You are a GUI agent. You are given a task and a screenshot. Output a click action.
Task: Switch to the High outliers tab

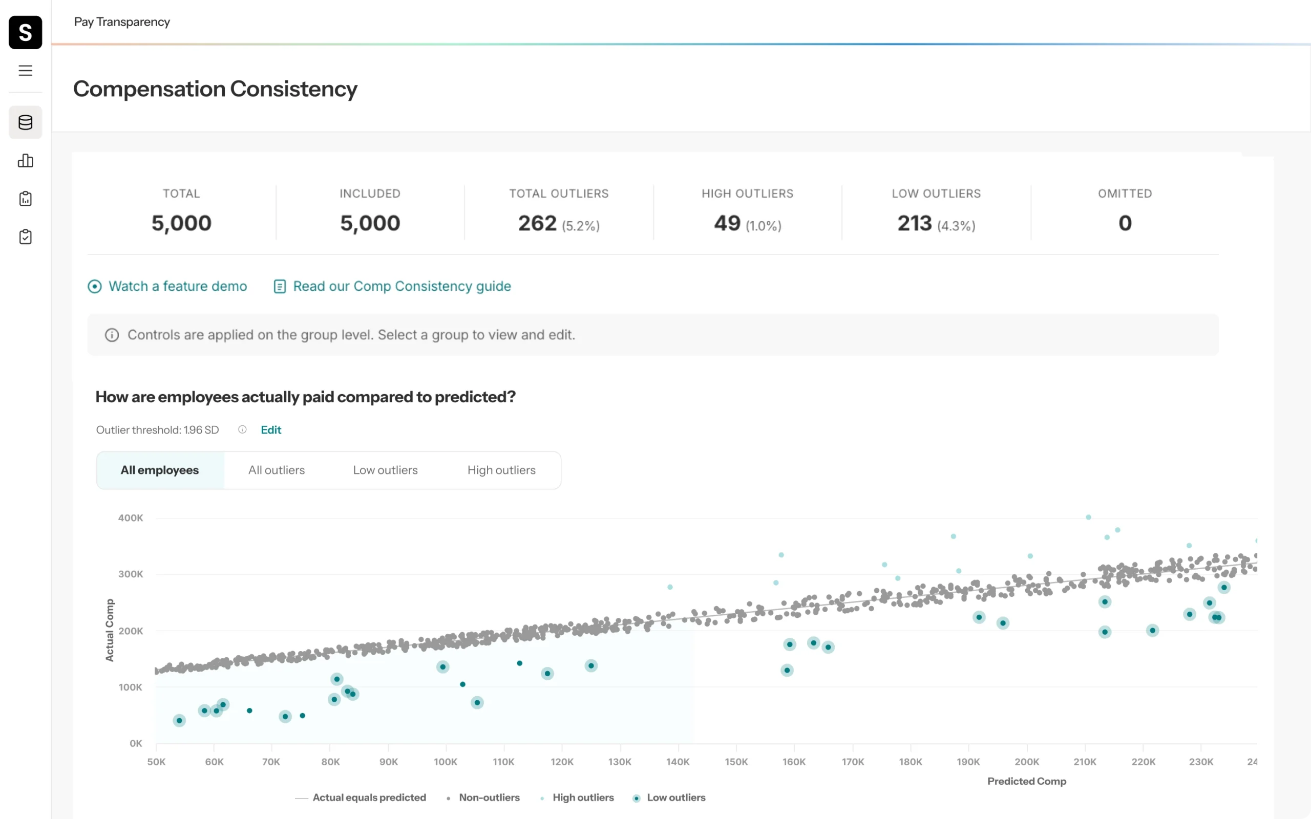502,470
